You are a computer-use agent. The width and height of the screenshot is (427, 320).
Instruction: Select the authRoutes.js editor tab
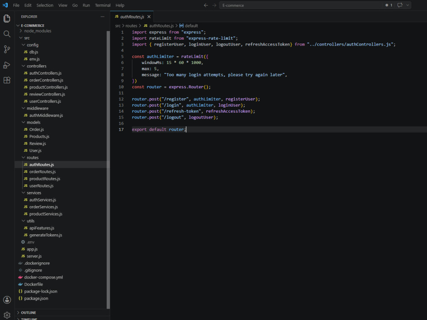tap(132, 17)
